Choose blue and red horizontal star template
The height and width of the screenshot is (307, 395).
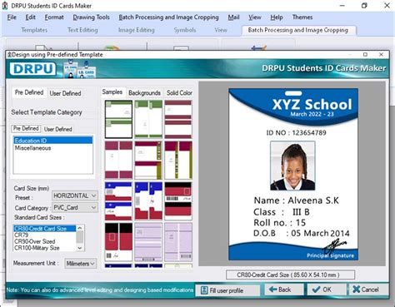tap(118, 201)
